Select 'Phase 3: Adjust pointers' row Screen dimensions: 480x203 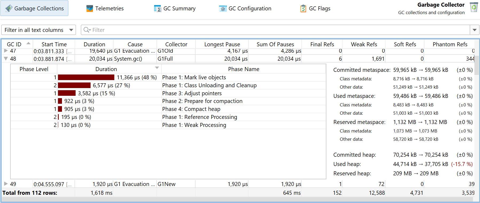click(168, 93)
